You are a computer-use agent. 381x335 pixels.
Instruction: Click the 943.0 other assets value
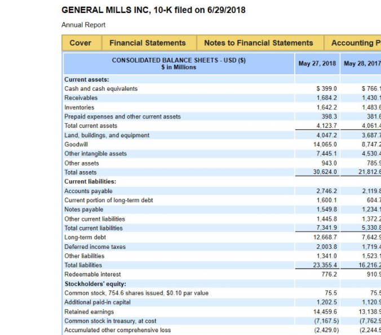pyautogui.click(x=329, y=163)
